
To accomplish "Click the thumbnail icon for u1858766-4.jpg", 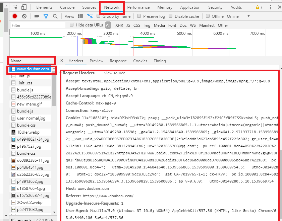I will (13, 188).
